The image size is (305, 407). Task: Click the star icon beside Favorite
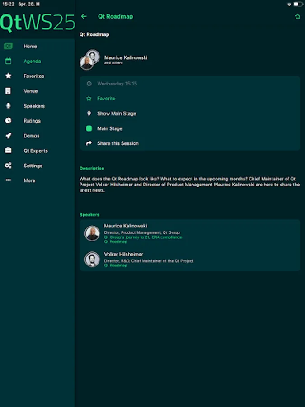89,99
